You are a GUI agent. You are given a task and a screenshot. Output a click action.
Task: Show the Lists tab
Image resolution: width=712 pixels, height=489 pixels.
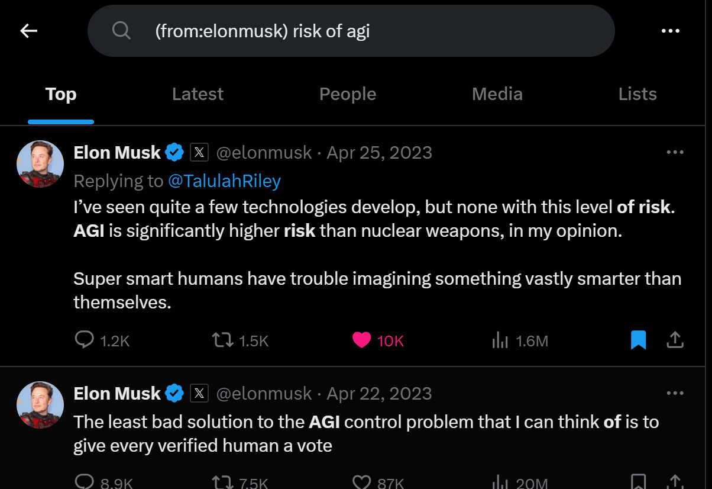637,94
